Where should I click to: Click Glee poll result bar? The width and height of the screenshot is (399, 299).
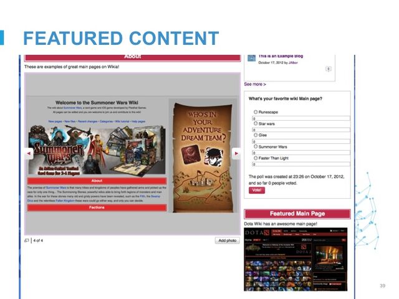pos(301,141)
